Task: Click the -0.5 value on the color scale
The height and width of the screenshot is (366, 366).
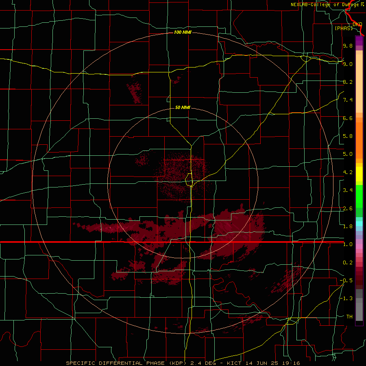Action: click(x=346, y=281)
